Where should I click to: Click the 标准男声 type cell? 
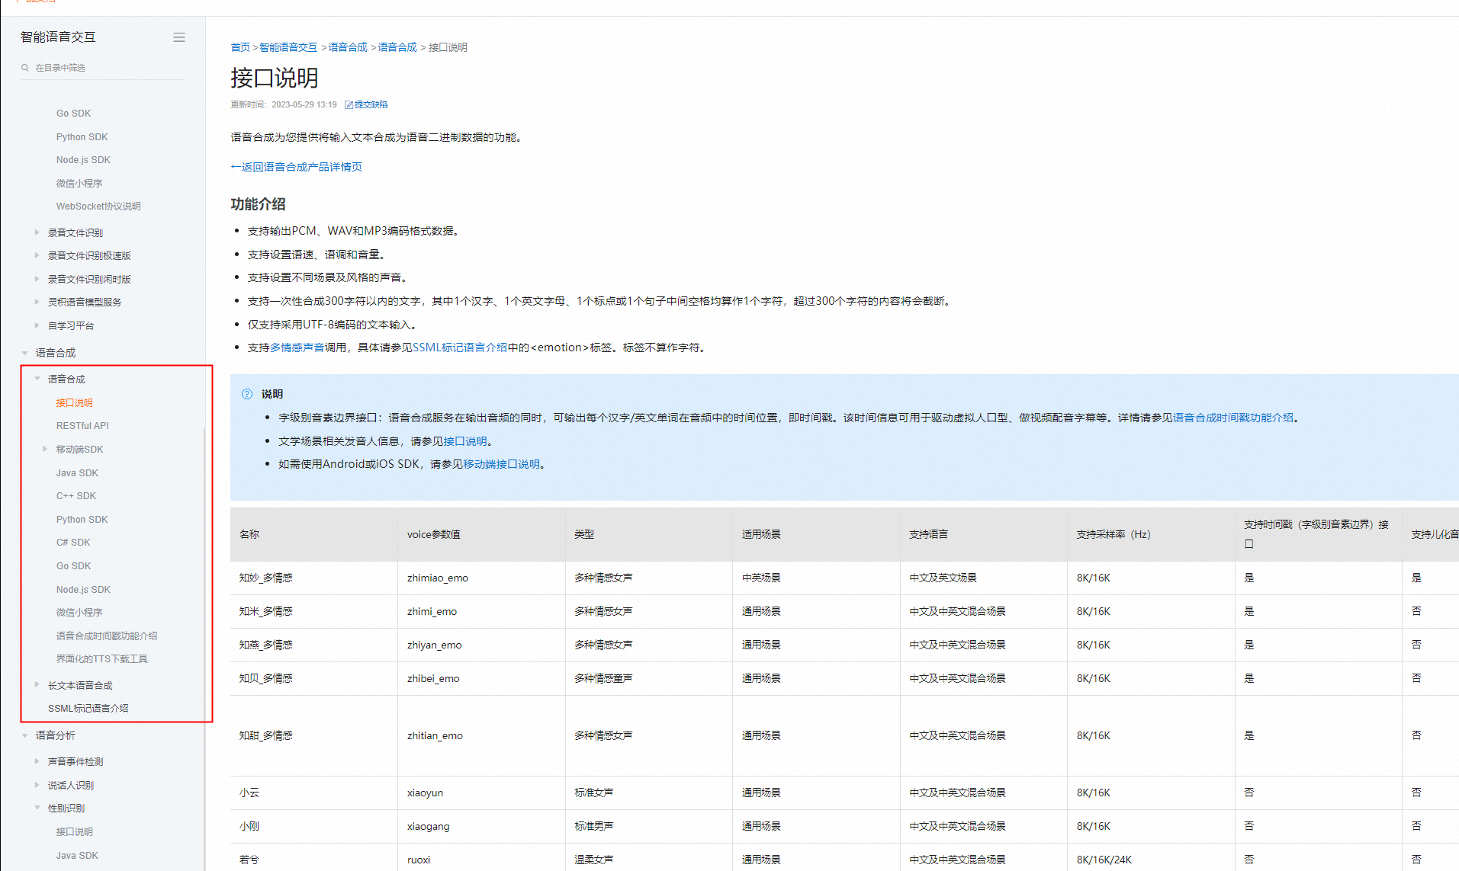pos(649,826)
